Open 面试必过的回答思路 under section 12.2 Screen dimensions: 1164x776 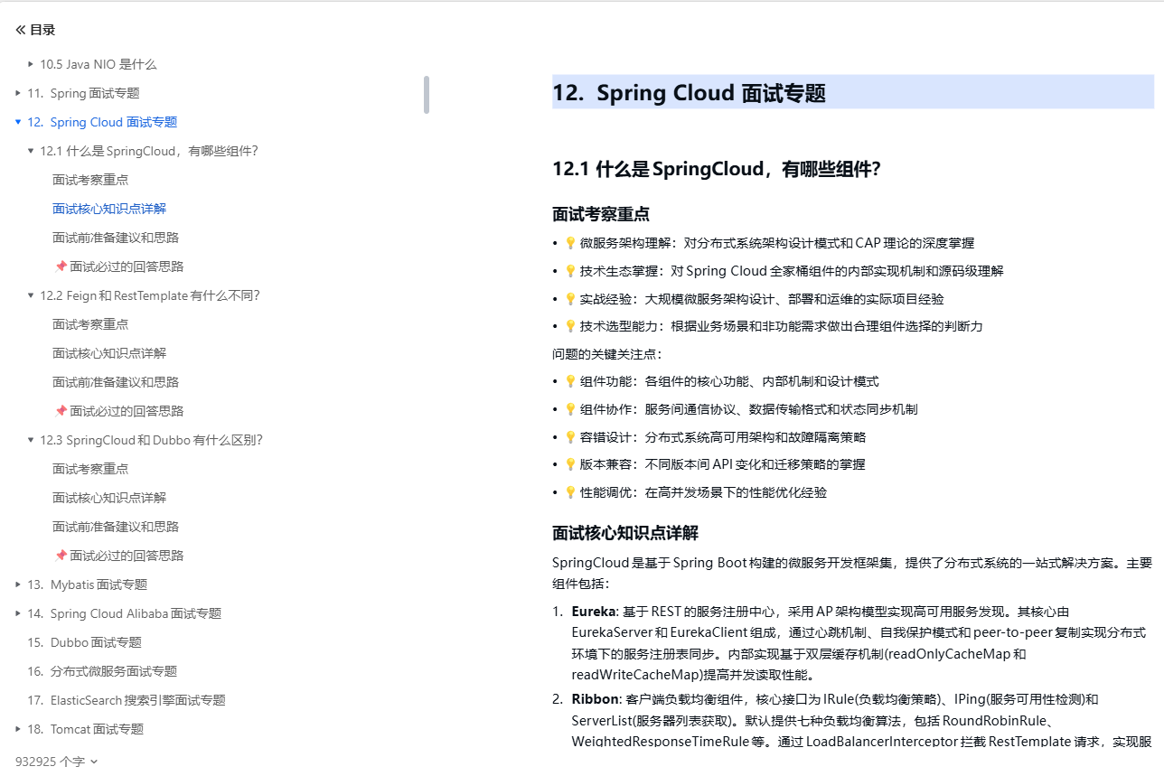pos(119,411)
